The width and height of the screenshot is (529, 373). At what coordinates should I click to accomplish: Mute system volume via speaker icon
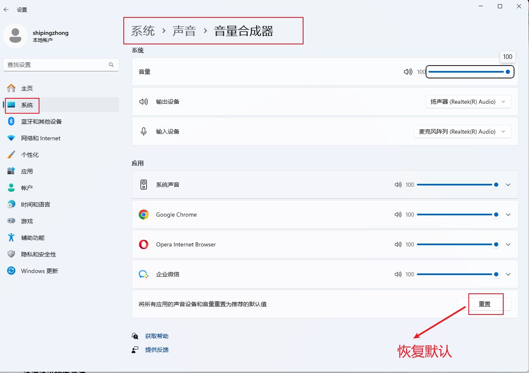click(x=408, y=72)
